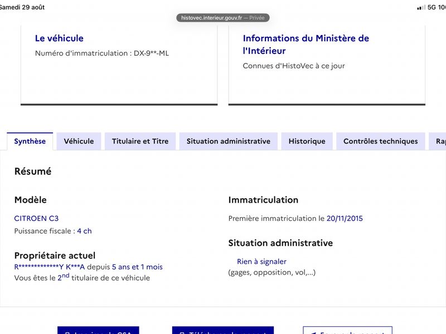Click the 'Situation administrative' summary heading
The width and height of the screenshot is (446, 334).
280,243
